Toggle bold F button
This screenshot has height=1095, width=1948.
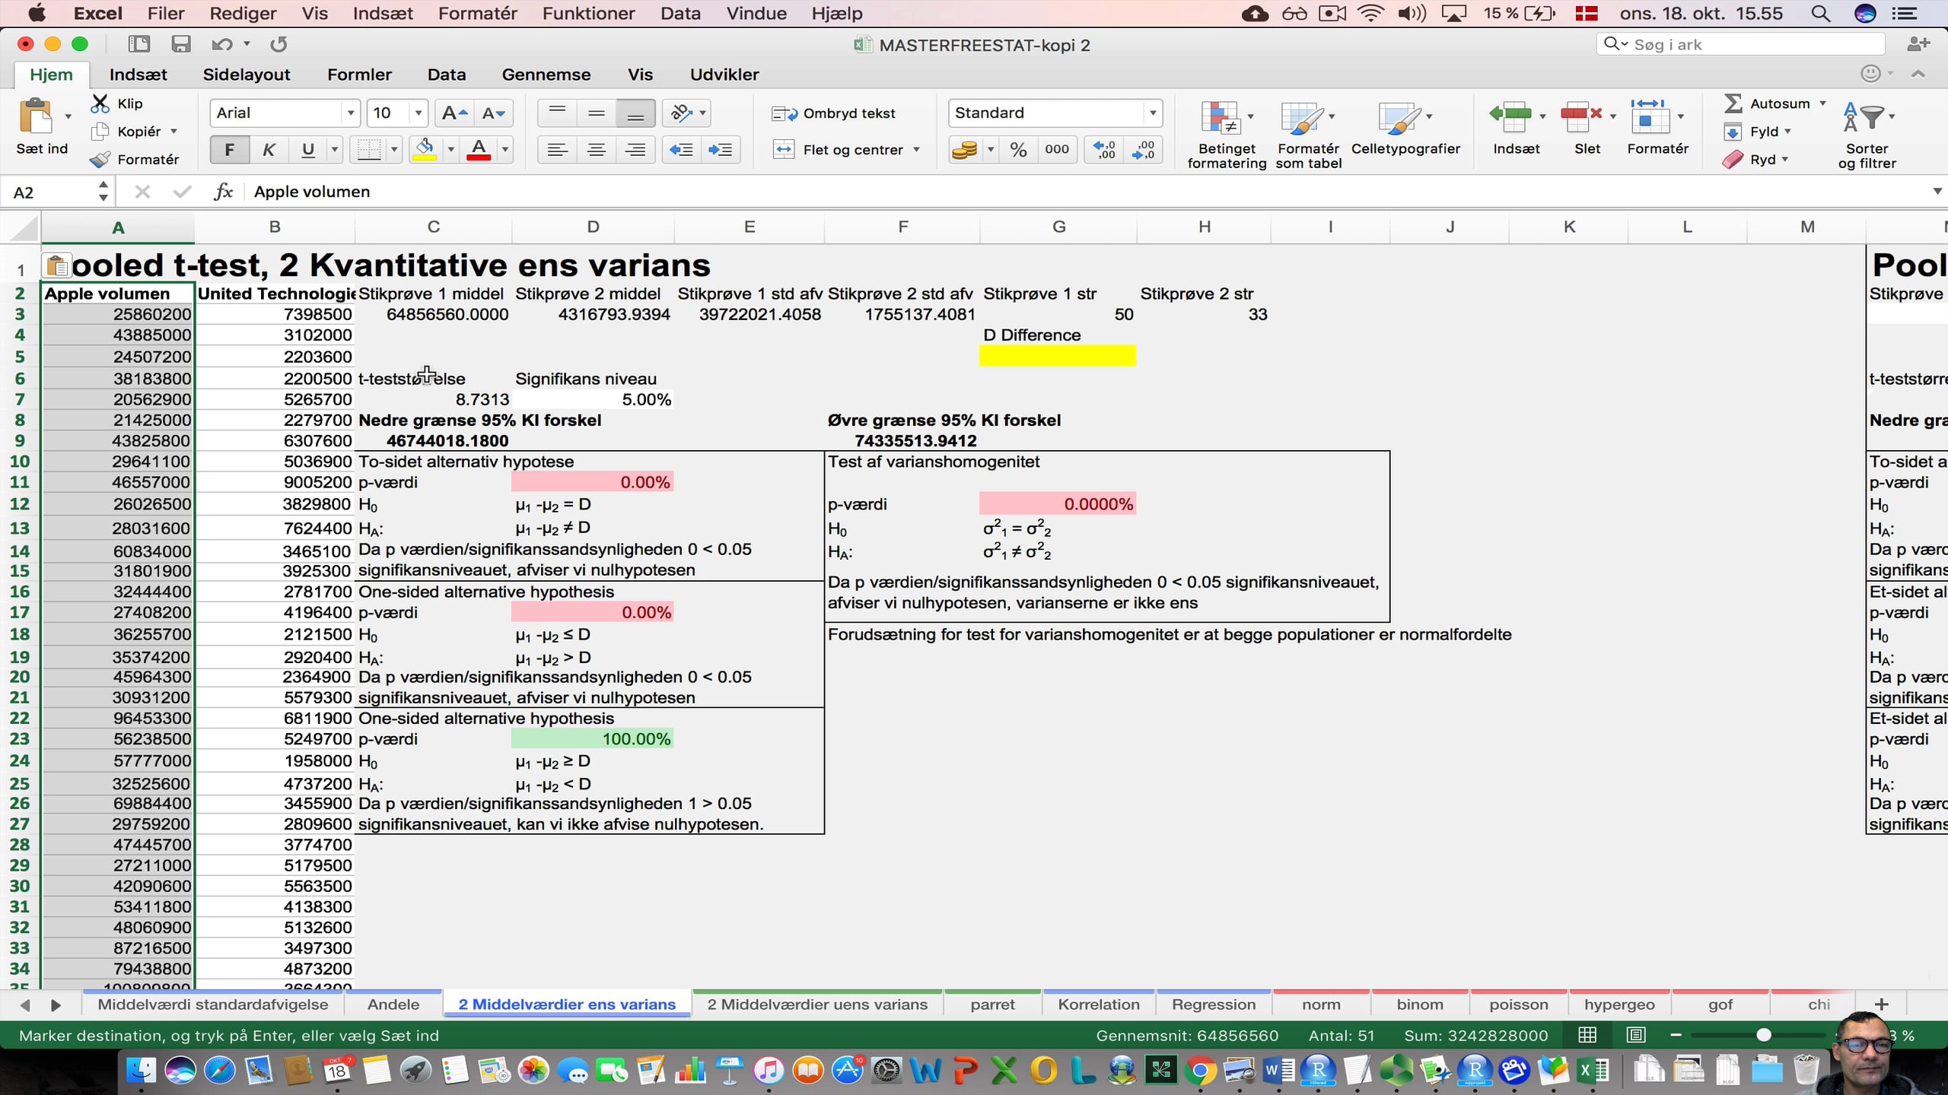click(x=229, y=150)
